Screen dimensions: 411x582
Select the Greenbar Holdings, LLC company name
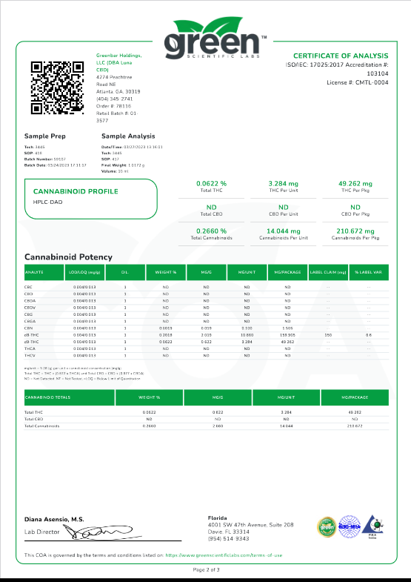(118, 62)
